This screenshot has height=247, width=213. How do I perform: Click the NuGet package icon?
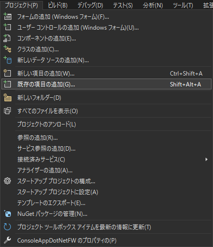(7, 214)
